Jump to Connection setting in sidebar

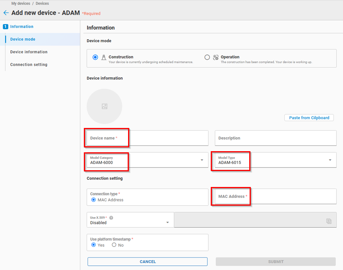click(29, 65)
